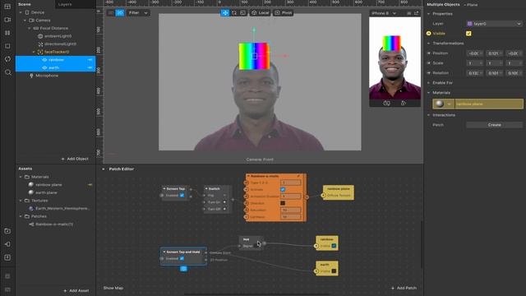
Task: Open the material dropdown arrow next to sphere
Action: [x=450, y=104]
